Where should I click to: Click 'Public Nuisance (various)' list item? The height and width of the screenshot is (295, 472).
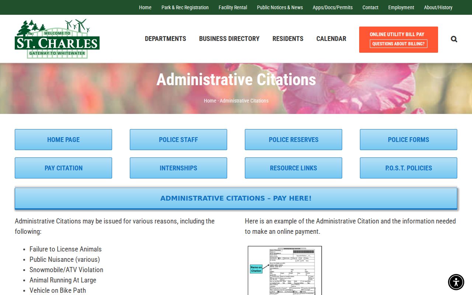65,260
